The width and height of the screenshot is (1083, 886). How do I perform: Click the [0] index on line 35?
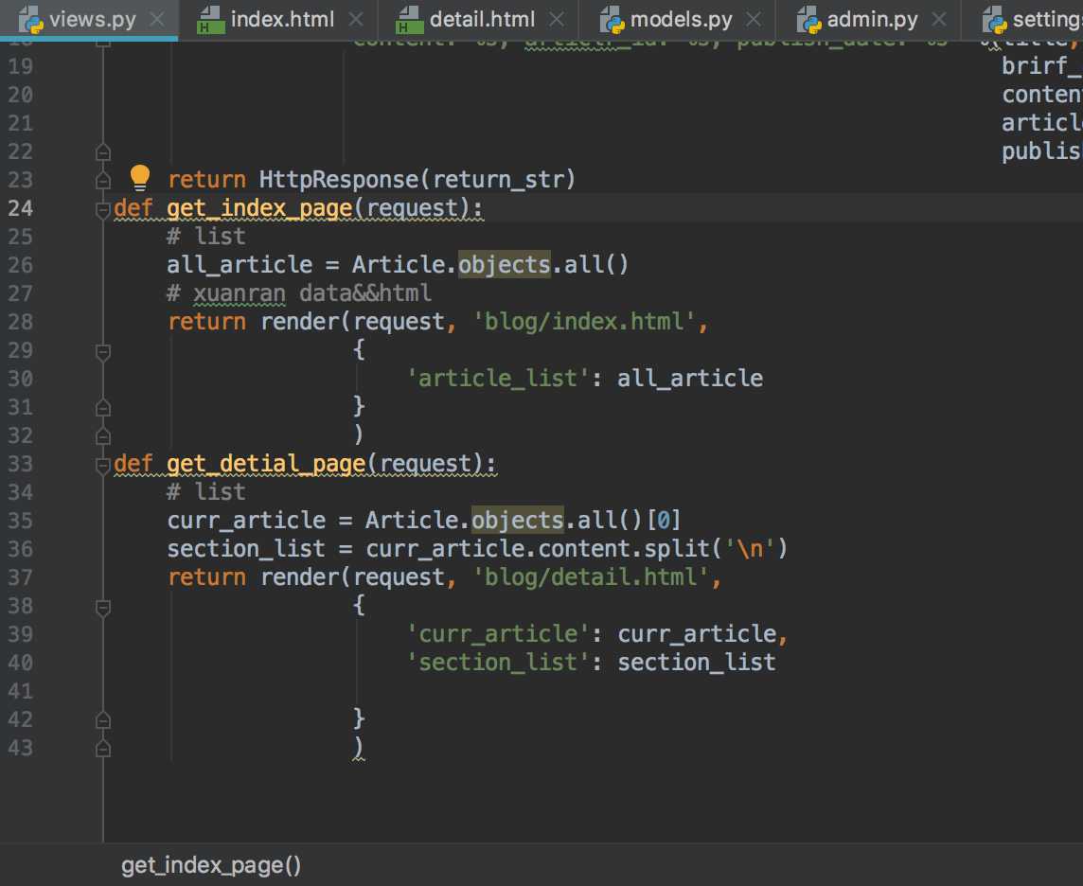665,520
